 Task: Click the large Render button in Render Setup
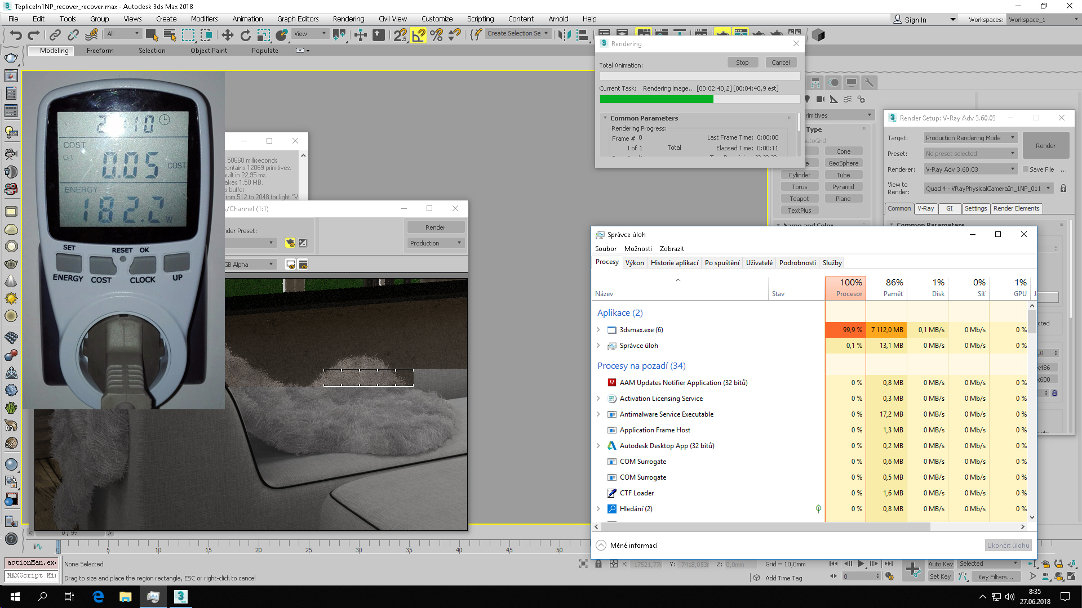pyautogui.click(x=1045, y=146)
